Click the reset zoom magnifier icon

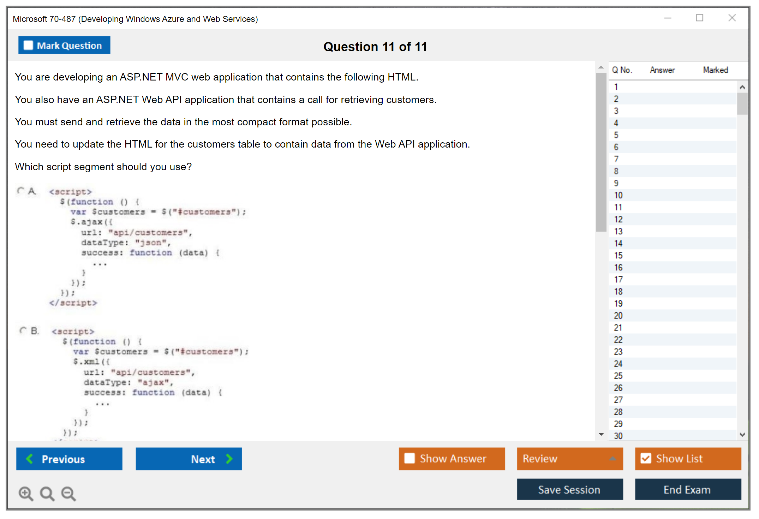coord(47,493)
